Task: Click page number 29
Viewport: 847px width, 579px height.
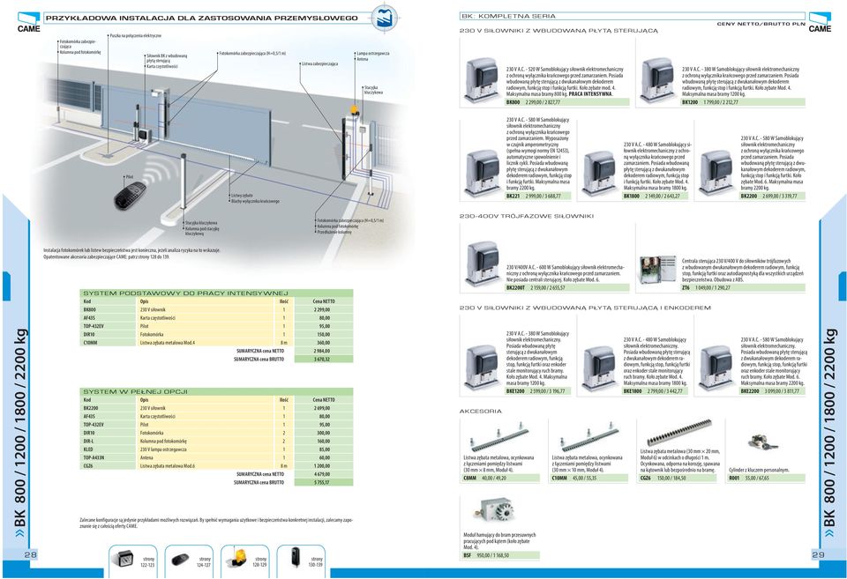Action: pyautogui.click(x=819, y=554)
